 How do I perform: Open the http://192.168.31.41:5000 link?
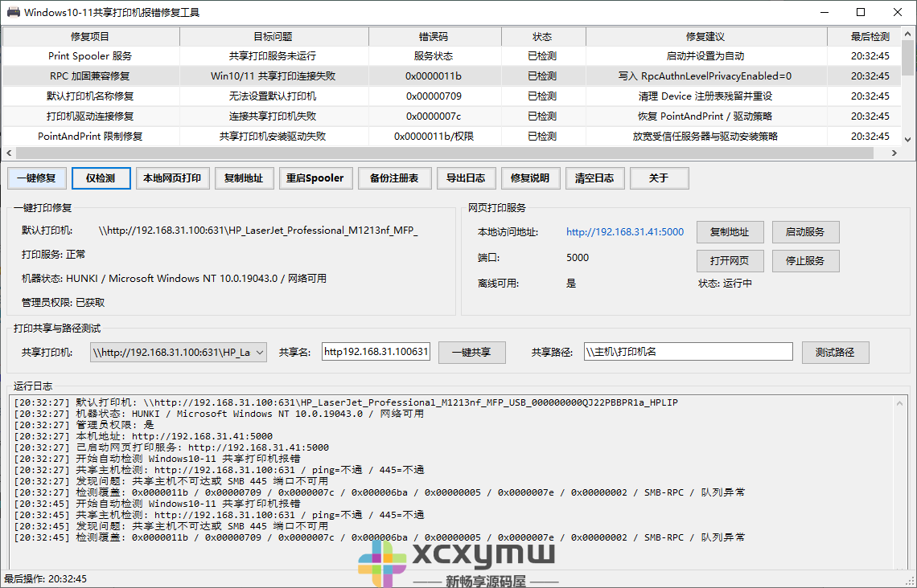point(624,232)
